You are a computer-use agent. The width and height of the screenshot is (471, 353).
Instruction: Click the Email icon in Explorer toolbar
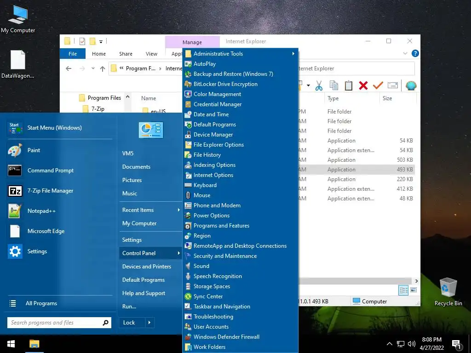pos(393,86)
